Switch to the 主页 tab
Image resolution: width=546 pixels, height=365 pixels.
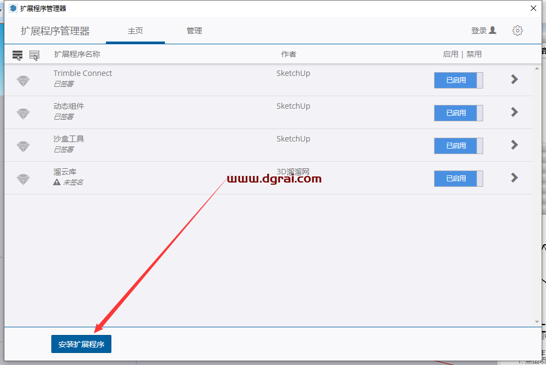135,31
